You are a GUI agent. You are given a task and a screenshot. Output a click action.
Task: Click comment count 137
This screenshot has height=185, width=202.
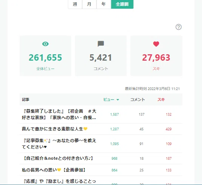(x=142, y=115)
